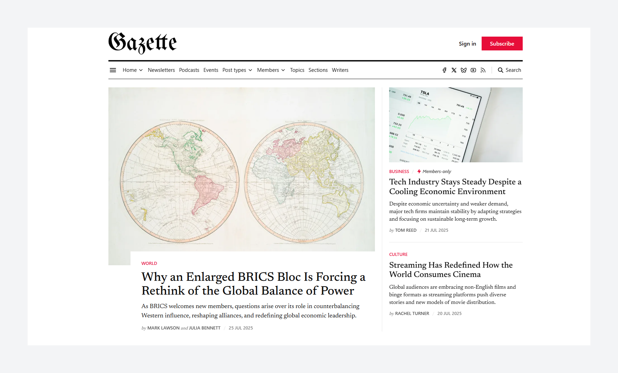Click the Sign in link
Viewport: 618px width, 373px height.
coord(467,44)
